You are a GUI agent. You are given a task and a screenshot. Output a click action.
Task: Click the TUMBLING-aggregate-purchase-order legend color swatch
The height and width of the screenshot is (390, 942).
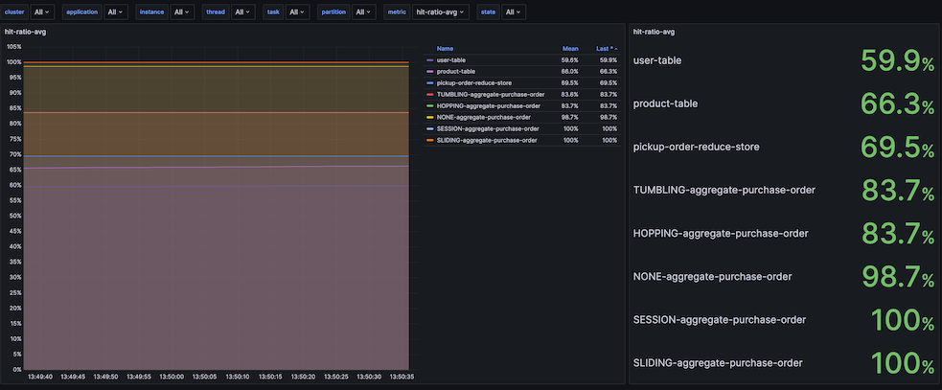click(429, 94)
